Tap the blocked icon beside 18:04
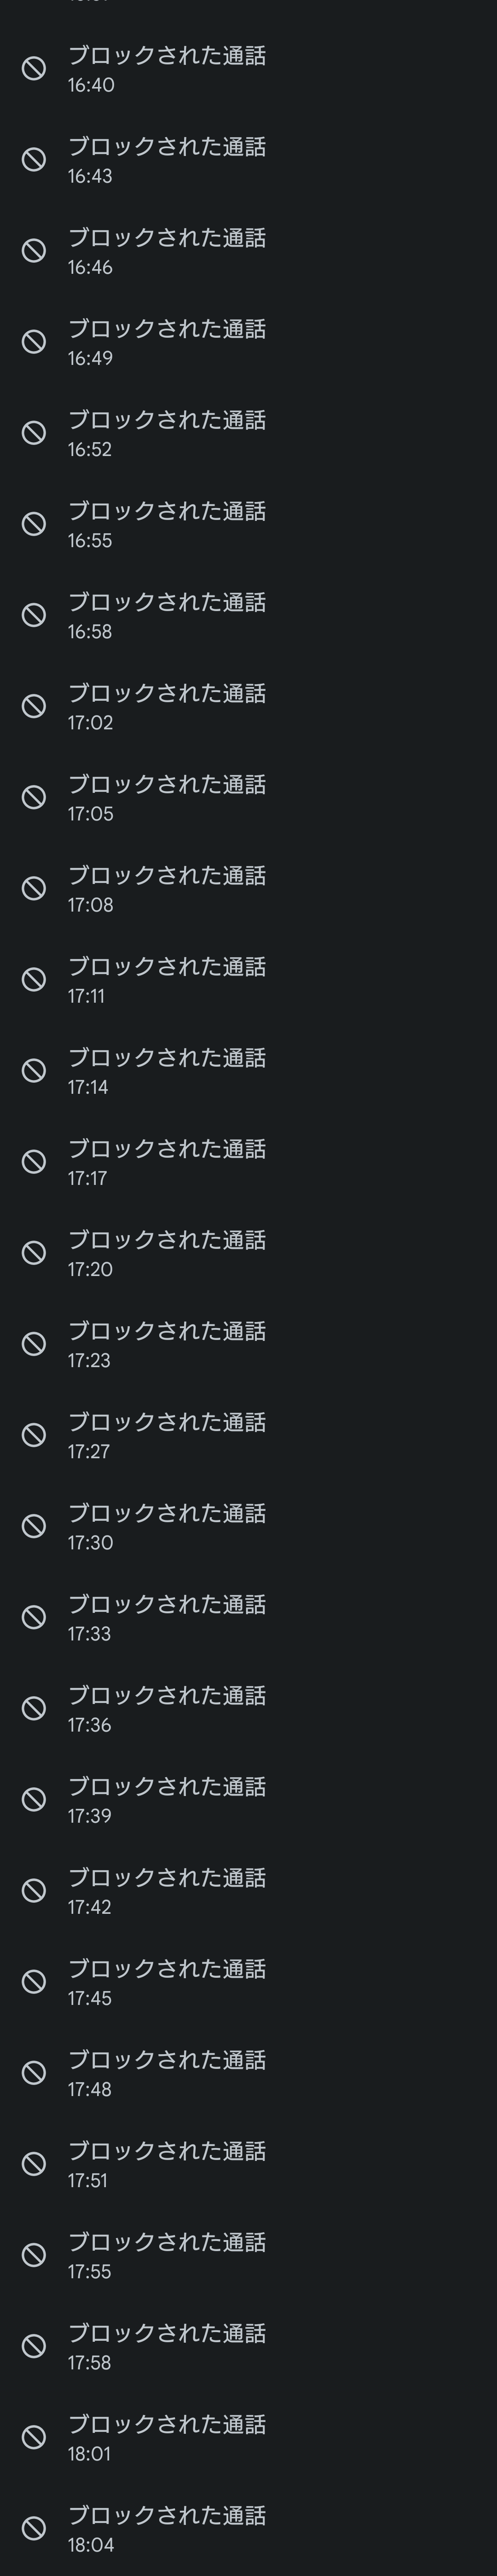Viewport: 497px width, 2576px height. 34,2527
